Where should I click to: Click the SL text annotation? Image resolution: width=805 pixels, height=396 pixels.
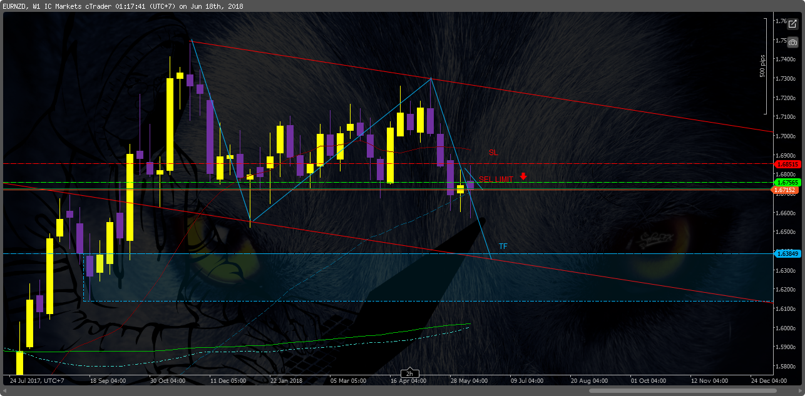[x=493, y=152]
